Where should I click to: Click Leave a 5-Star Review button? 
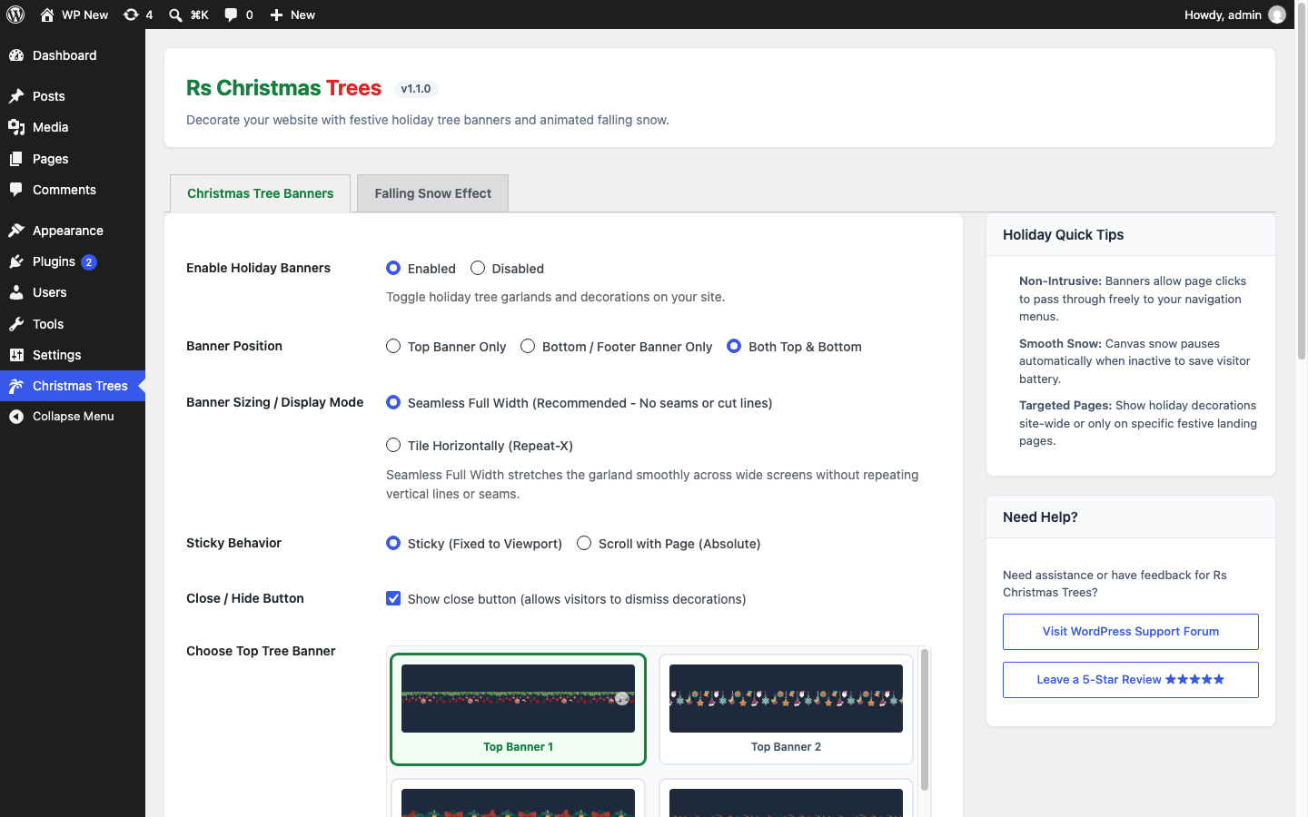(1131, 680)
